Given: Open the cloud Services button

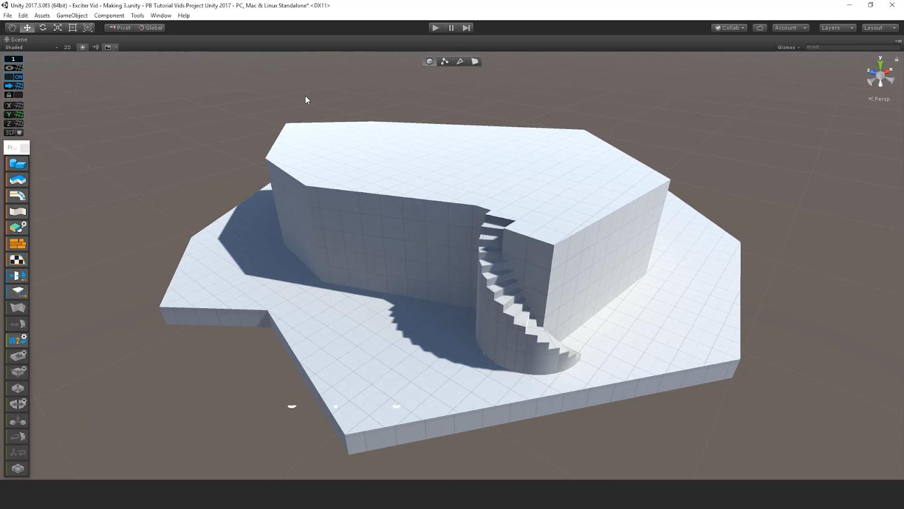Looking at the screenshot, I should [x=760, y=28].
